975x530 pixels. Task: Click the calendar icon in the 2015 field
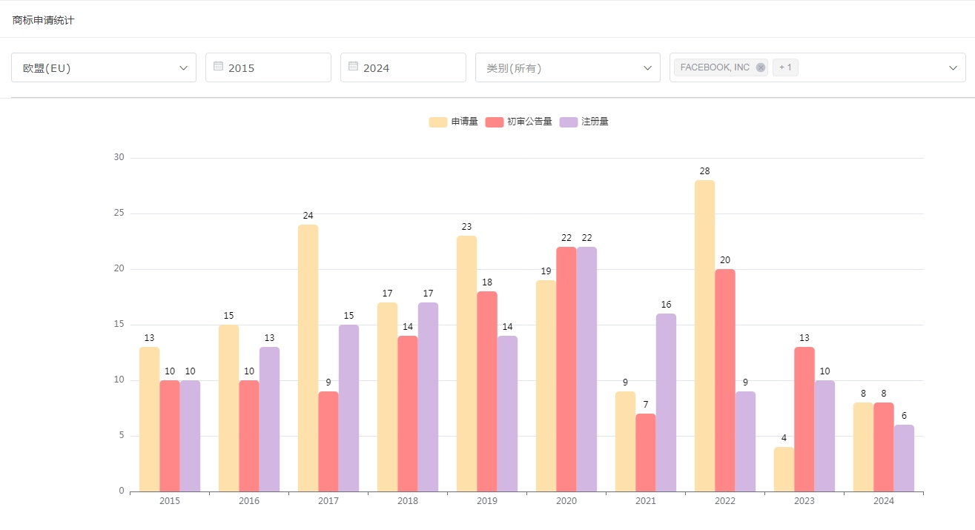(218, 67)
